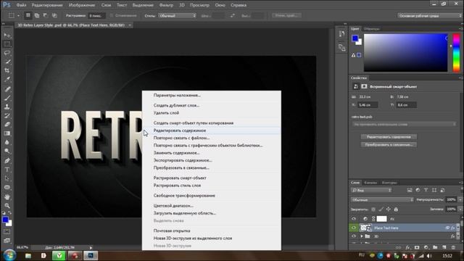Screen dimensions: 464x261
Task: Click the new adjustment layer icon
Action: 426,247
